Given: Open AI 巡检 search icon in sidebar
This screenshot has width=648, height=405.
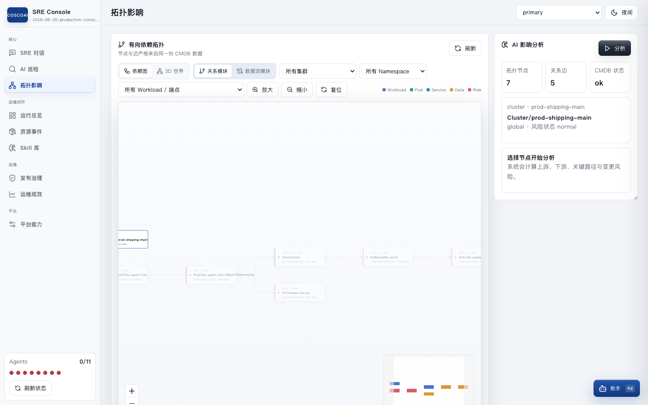Looking at the screenshot, I should pyautogui.click(x=13, y=69).
